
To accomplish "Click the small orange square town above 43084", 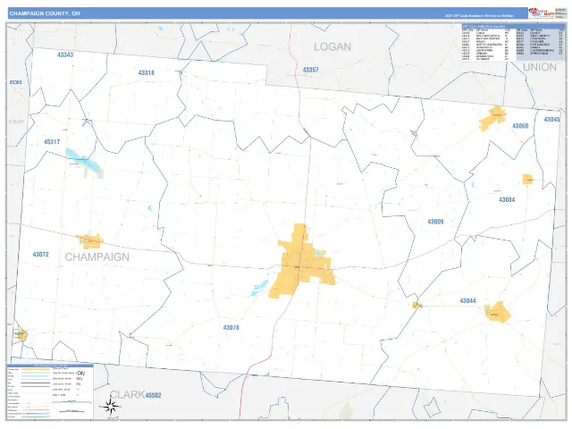I will 528,180.
